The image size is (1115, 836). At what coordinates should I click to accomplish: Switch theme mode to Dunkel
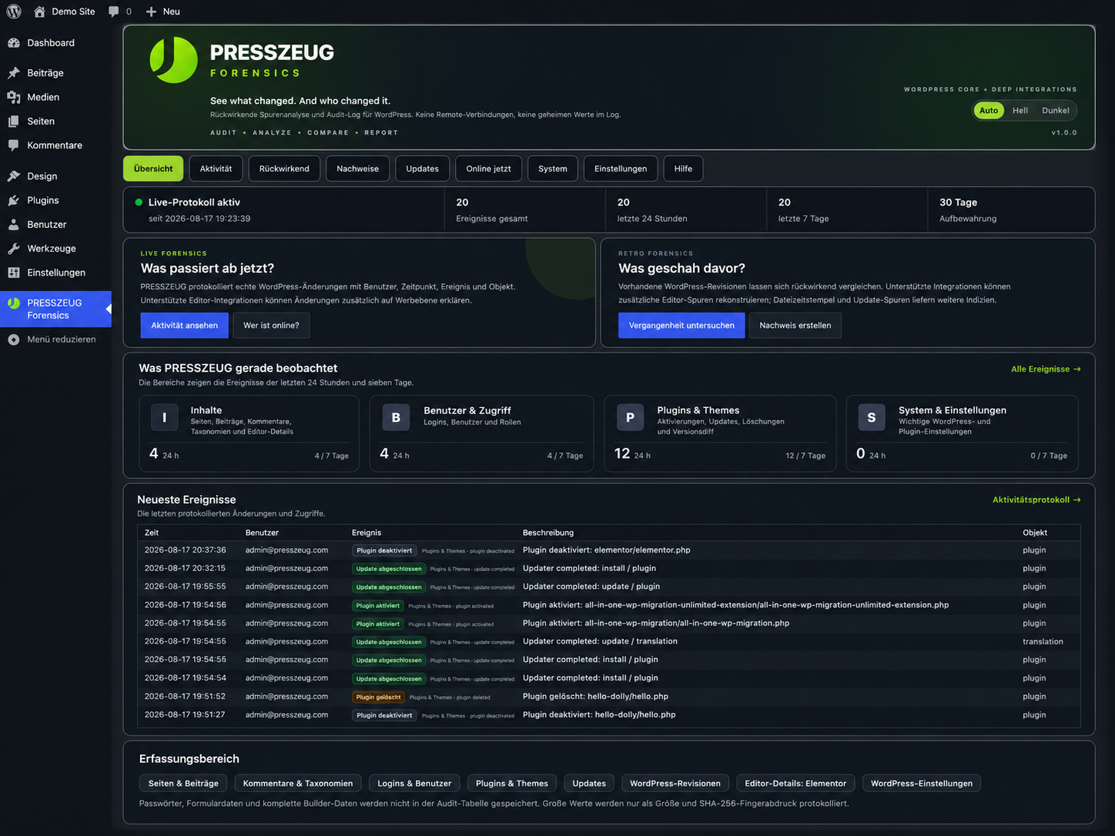pyautogui.click(x=1056, y=110)
